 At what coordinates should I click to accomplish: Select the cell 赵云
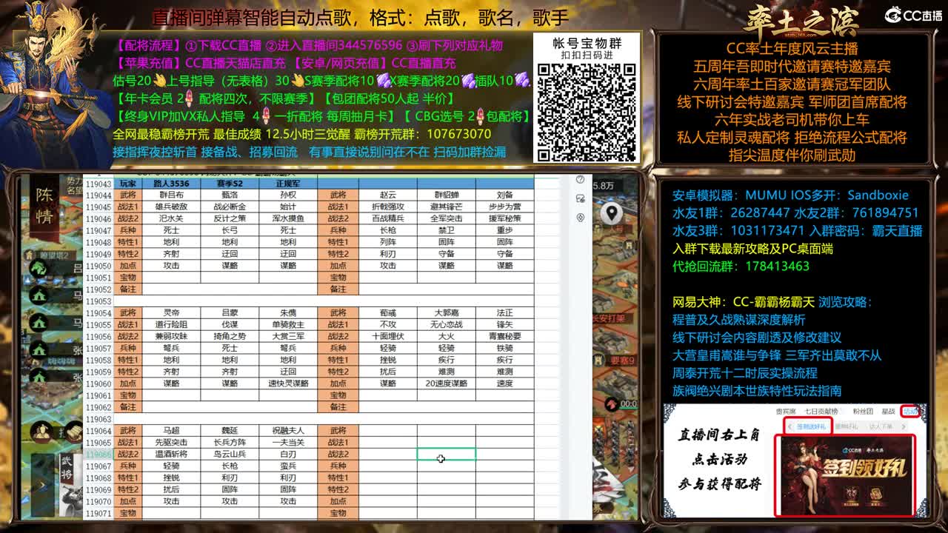pyautogui.click(x=388, y=195)
